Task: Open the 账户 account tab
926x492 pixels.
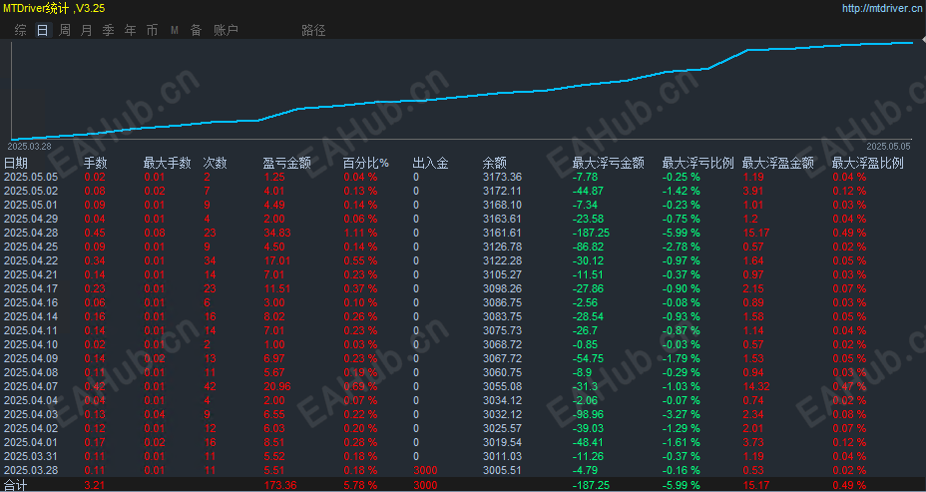Action: (x=226, y=31)
